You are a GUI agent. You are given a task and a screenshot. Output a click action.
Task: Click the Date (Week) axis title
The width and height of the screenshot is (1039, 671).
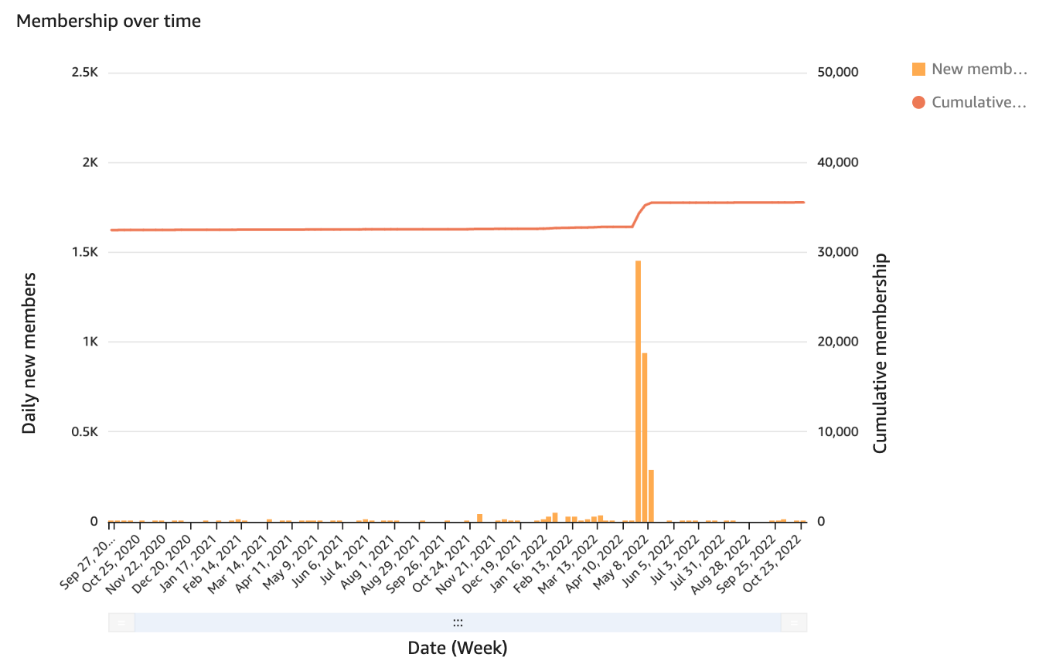(458, 648)
